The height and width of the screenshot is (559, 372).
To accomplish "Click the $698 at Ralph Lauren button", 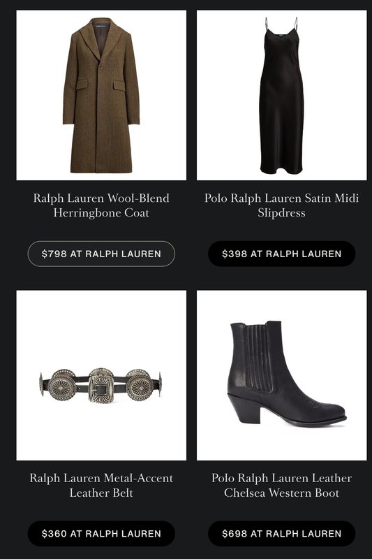I will point(281,534).
